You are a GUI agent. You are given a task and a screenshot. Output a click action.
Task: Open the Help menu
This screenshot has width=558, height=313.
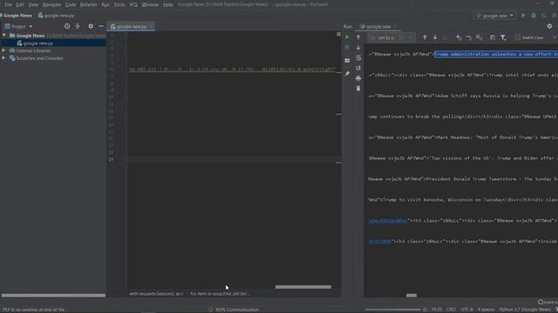(x=167, y=4)
